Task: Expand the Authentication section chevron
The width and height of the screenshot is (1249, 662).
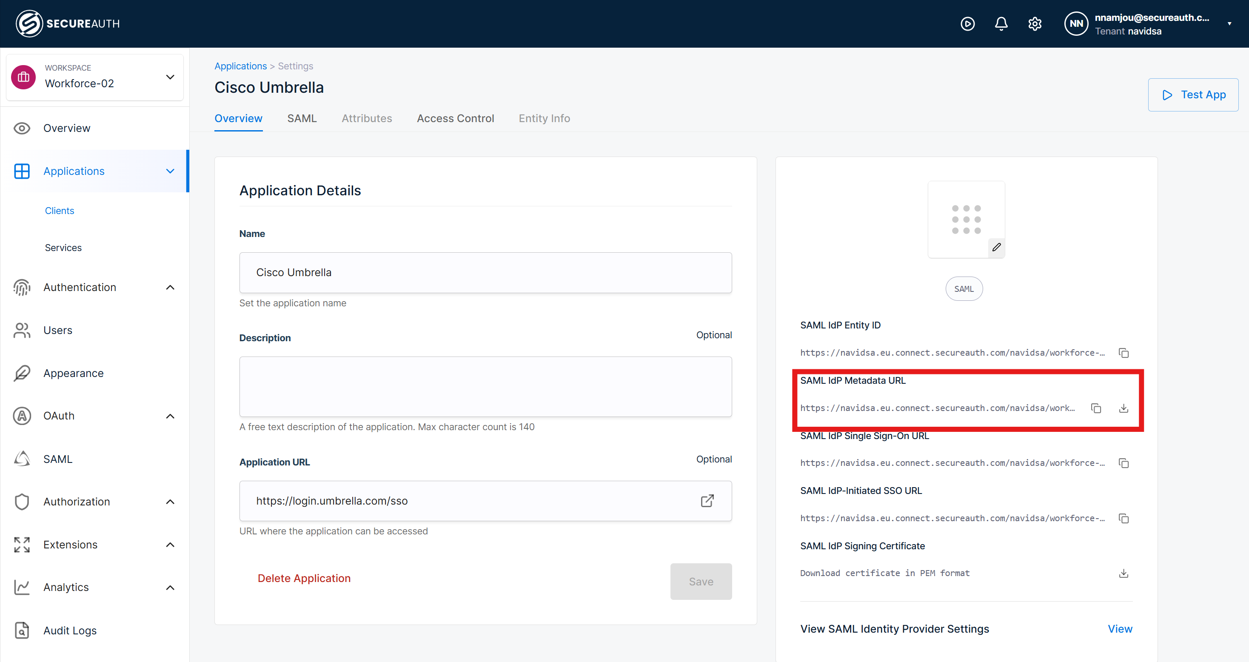Action: (x=170, y=288)
